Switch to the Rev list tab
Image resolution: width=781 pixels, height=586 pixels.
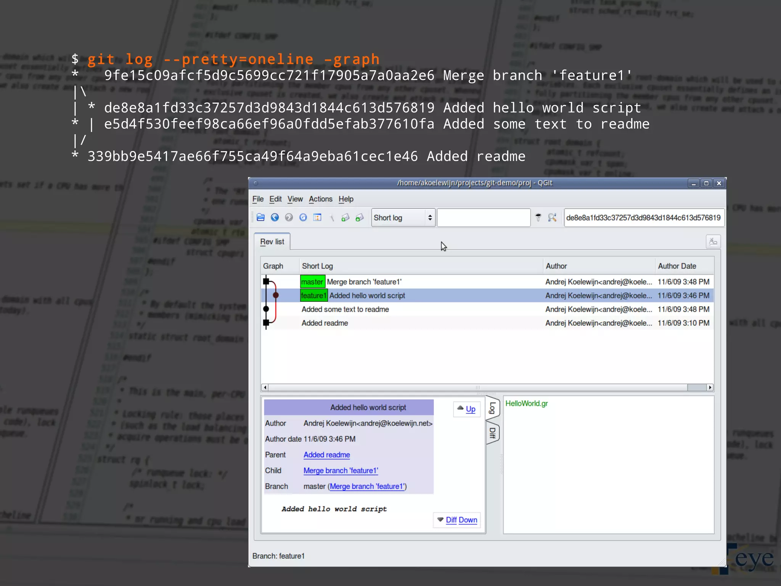pos(272,242)
